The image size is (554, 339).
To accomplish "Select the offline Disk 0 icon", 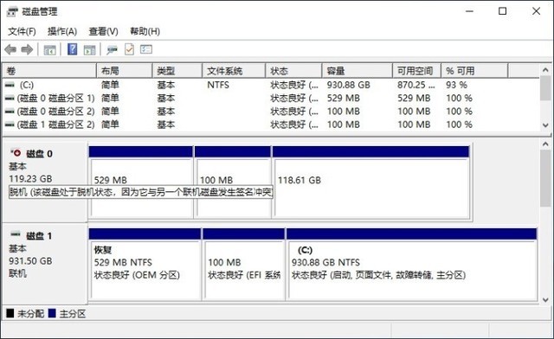I will [16, 153].
